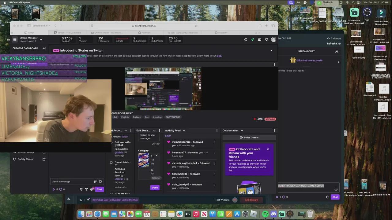
Task: Click Done in the Edit Stream panel
Action: tap(155, 187)
